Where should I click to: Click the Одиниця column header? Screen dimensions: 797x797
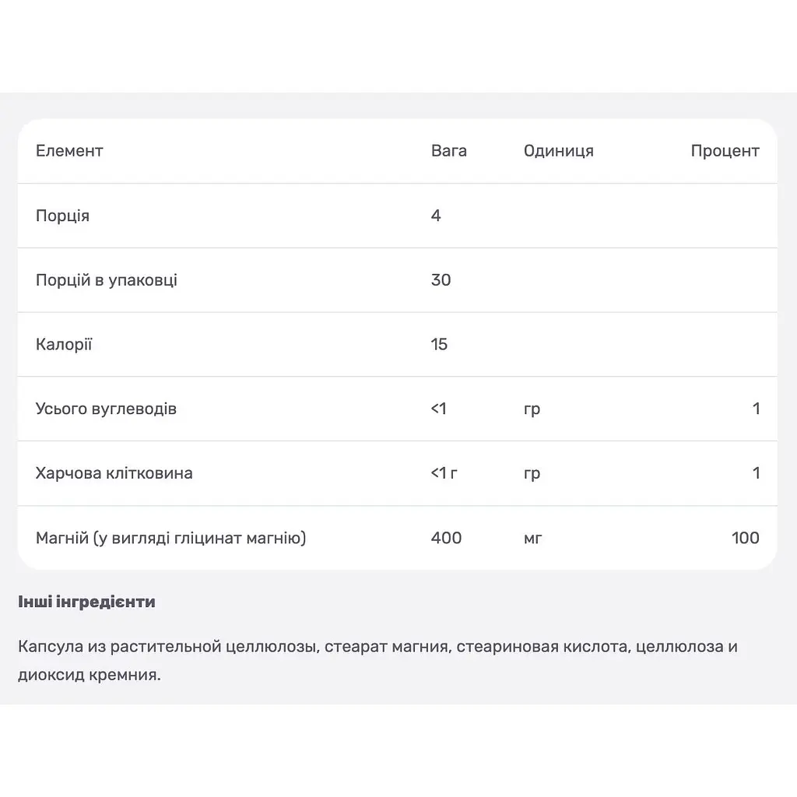point(559,151)
